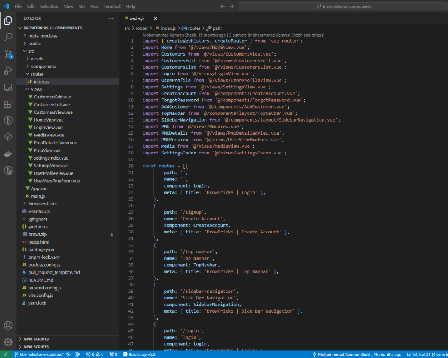Viewport: 448px width, 358px height.
Task: Open Manage gear settings icon
Action: 8,342
